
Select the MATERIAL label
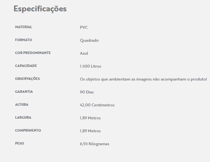[24, 27]
